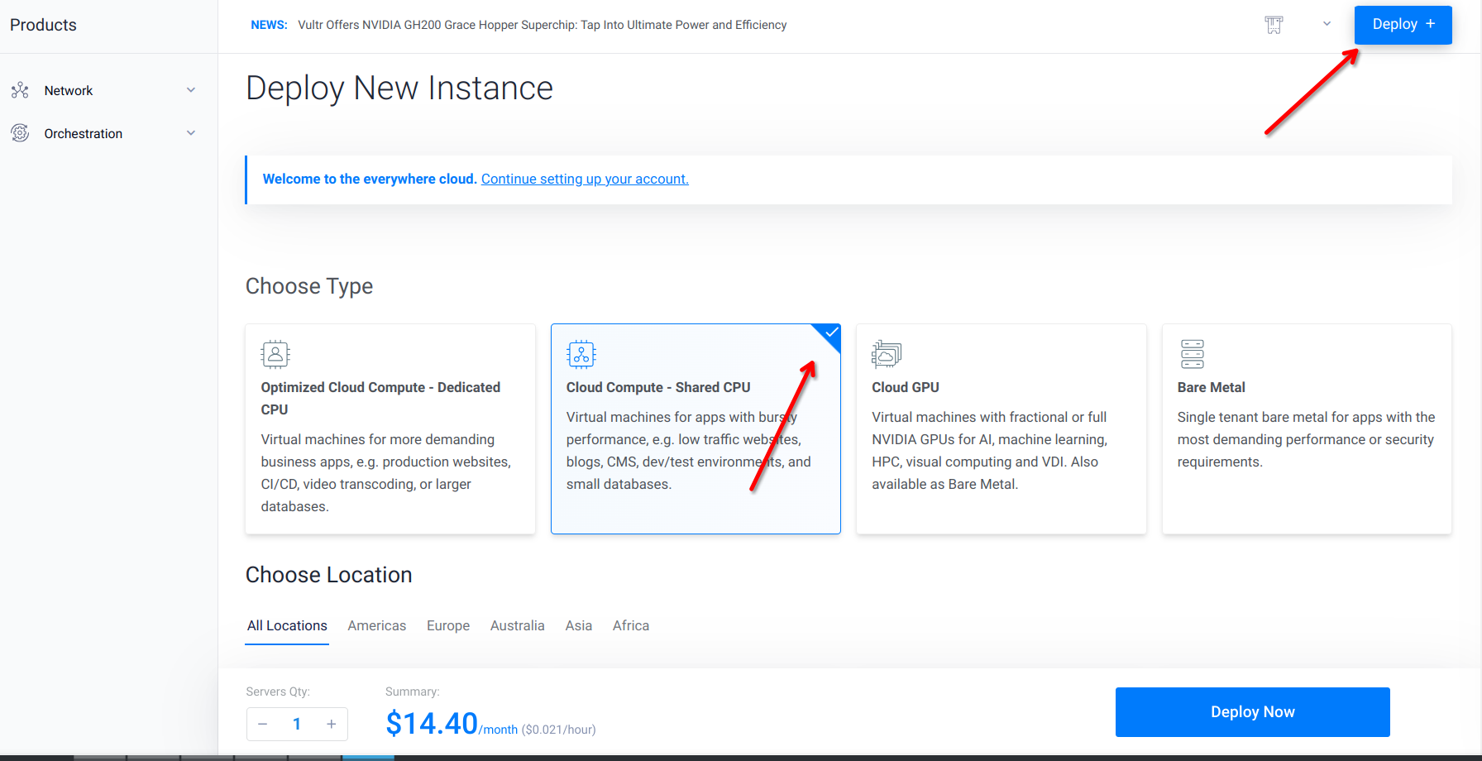
Task: Click the Deploy + button in the top bar
Action: tap(1403, 25)
